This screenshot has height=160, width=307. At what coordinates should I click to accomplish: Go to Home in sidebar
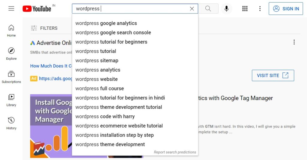[11, 31]
